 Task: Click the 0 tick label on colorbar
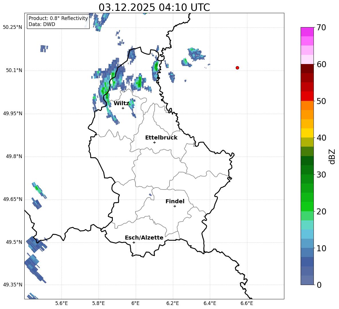[319, 285]
